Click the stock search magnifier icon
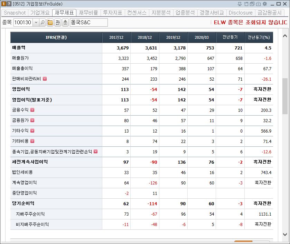Screen dimensions: 290x244 pos(42,22)
